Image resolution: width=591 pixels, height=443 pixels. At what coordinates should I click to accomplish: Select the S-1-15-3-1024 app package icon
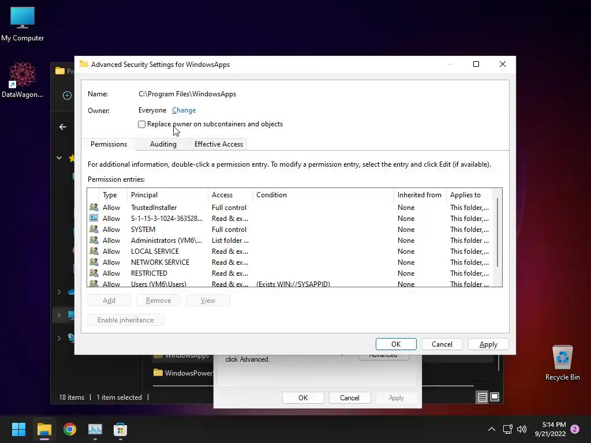click(94, 218)
